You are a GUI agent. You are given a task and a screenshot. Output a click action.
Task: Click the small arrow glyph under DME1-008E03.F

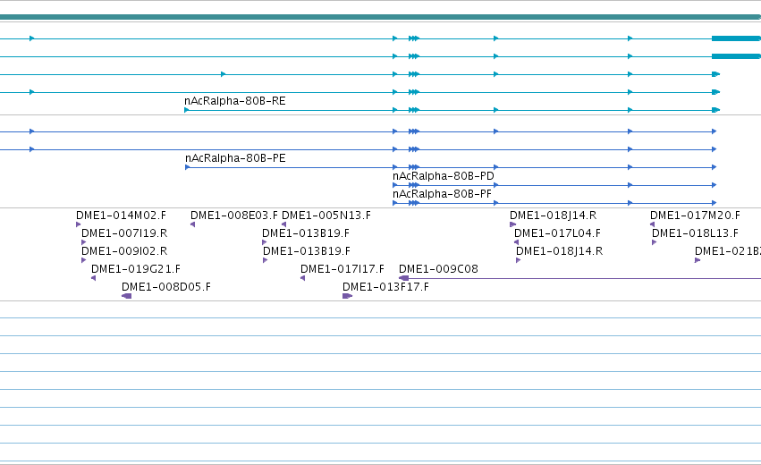click(x=192, y=224)
